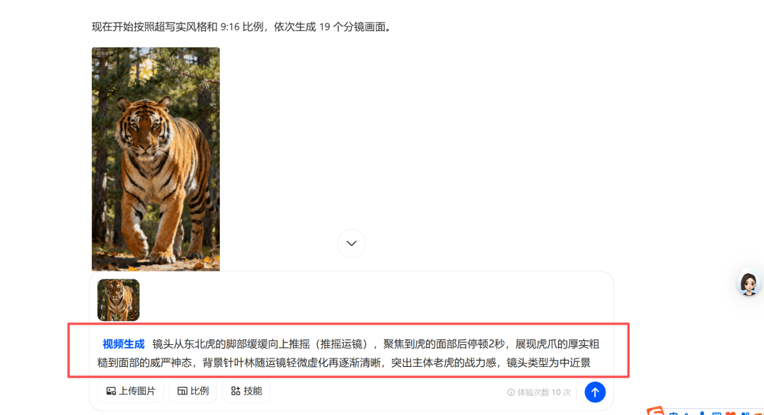Toggle the Sogou punctuation mode icon
Screen dimensions: 764x415
click(686, 414)
